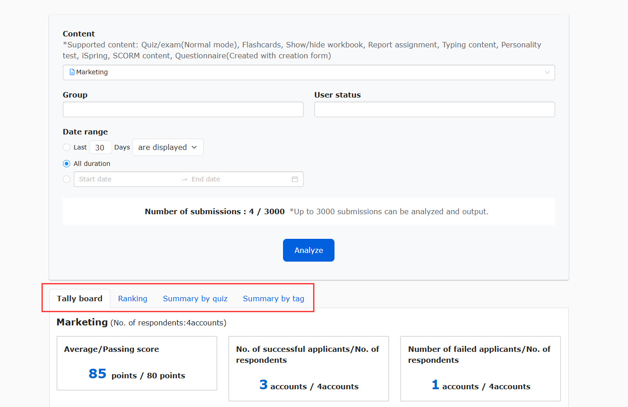Click the End date input
Viewport: 628px width, 407px height.
coord(237,179)
